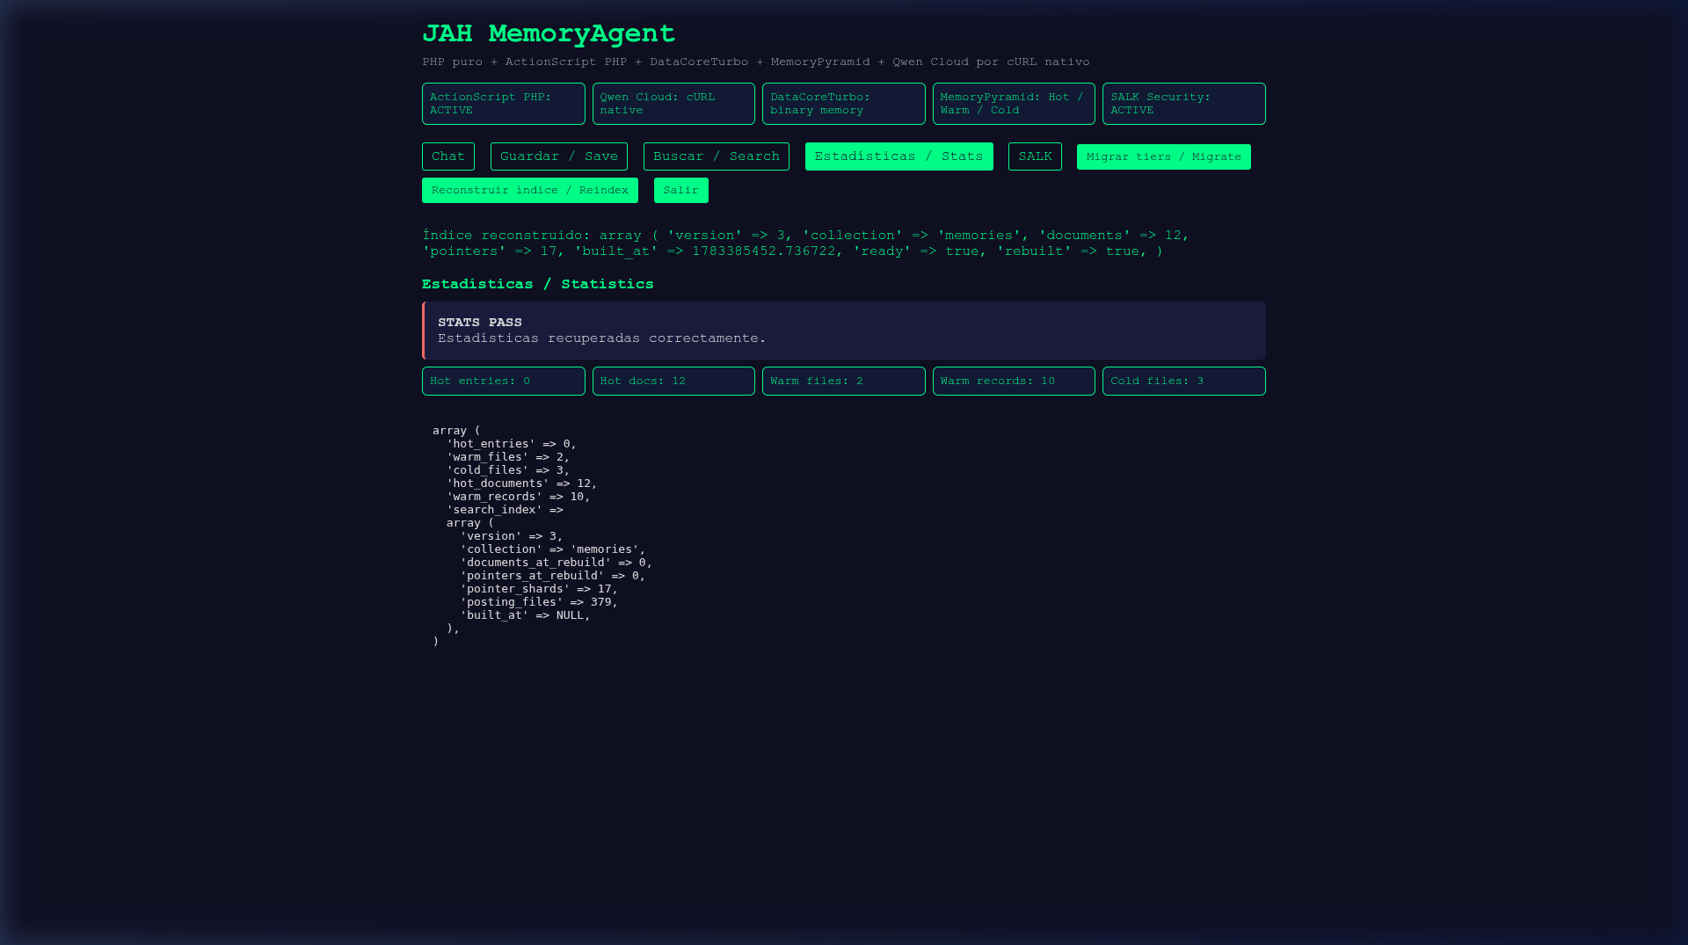
Task: Click 'posting_files' => 379 line
Action: click(539, 602)
